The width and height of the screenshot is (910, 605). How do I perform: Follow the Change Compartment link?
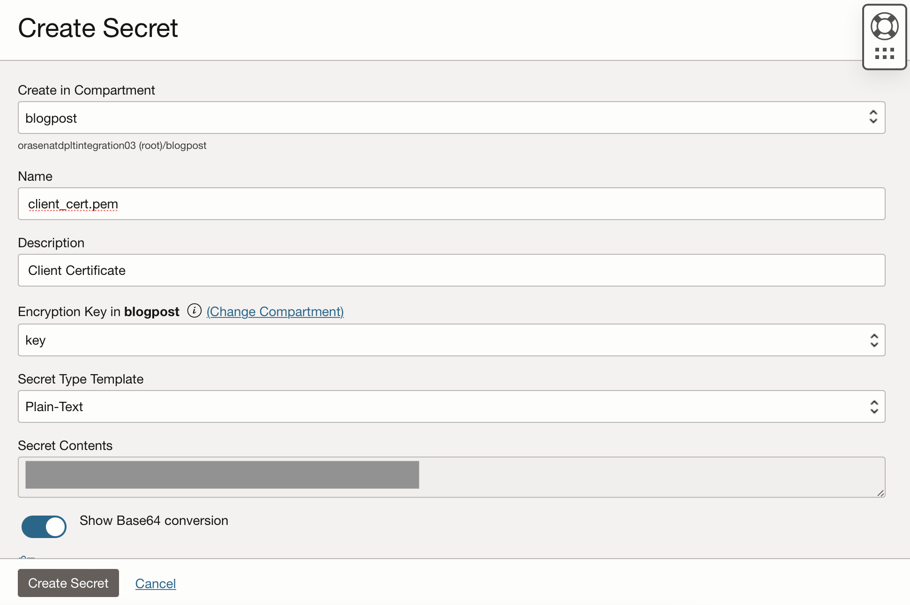pos(275,312)
